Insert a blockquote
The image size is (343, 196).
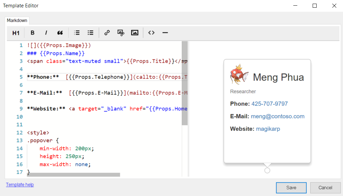(x=60, y=33)
